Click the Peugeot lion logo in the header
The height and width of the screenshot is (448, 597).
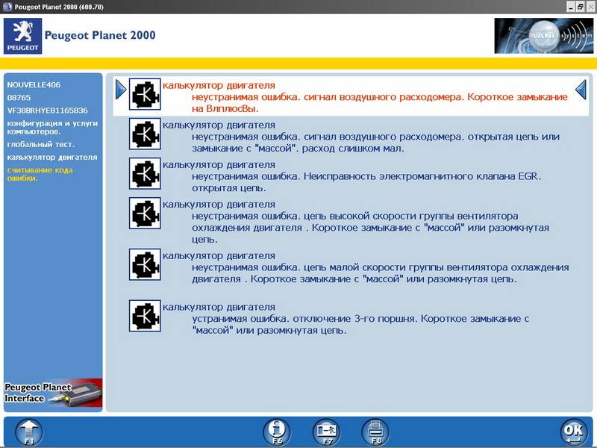21,35
